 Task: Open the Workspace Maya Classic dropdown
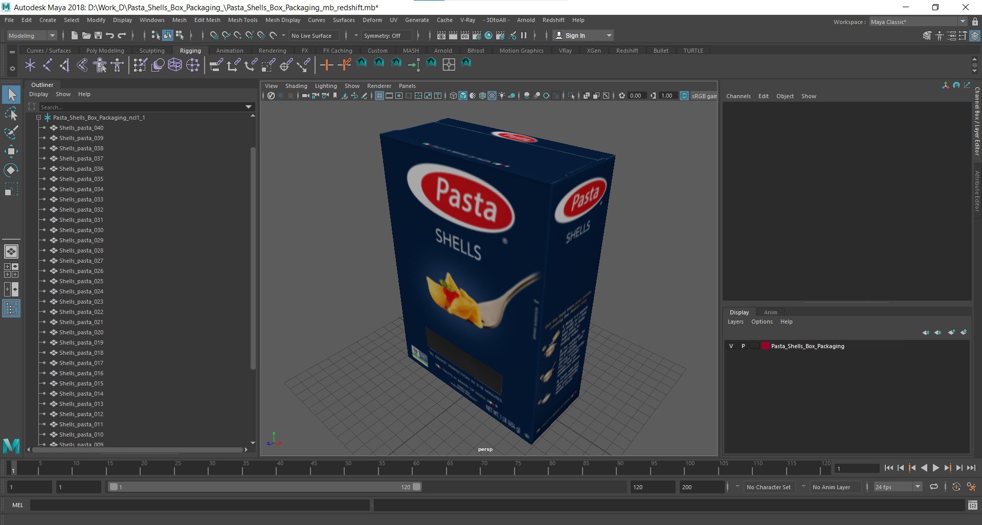pos(918,21)
